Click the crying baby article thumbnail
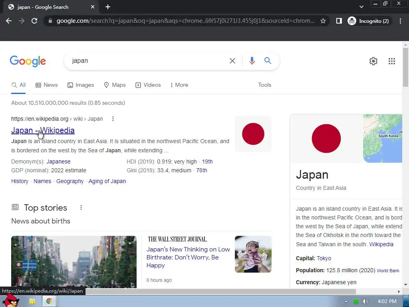The image size is (409, 307). tap(253, 254)
